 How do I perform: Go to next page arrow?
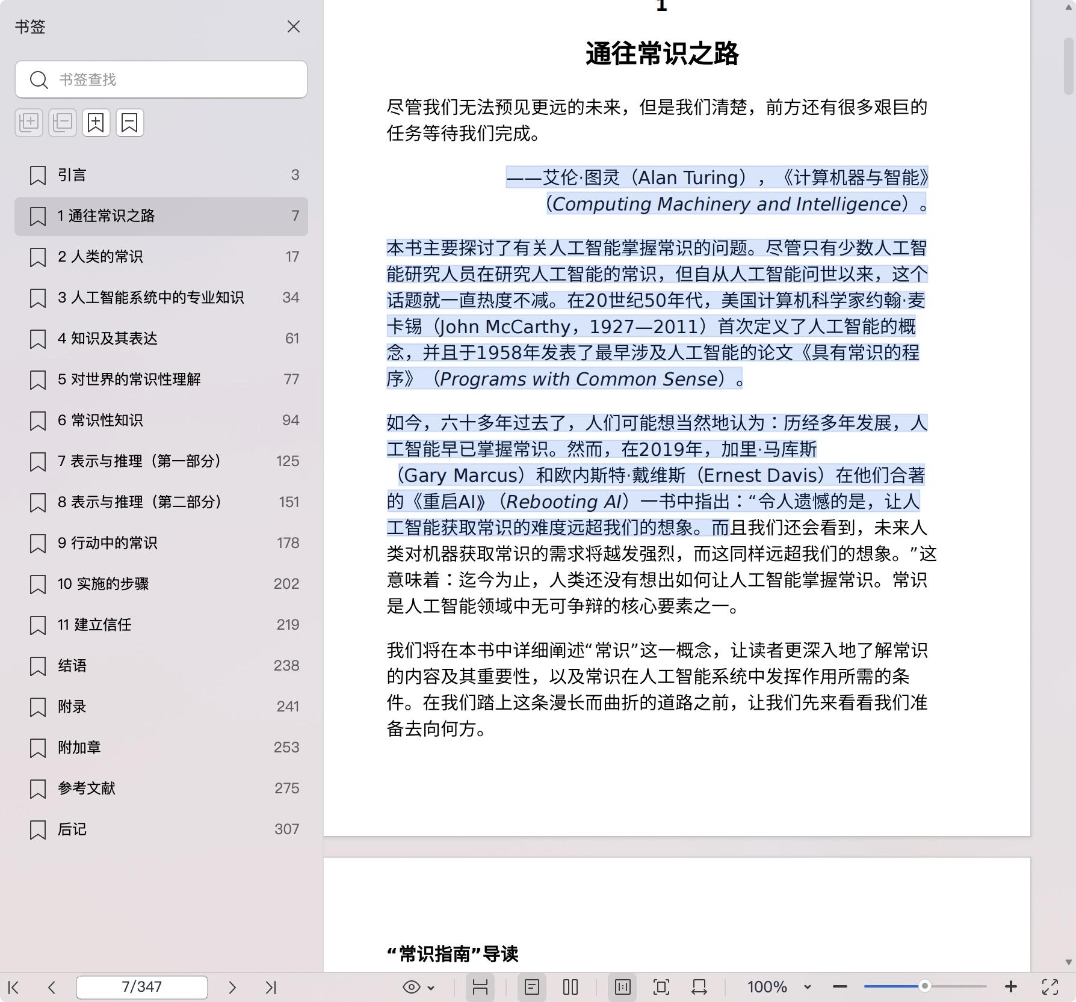click(x=232, y=987)
